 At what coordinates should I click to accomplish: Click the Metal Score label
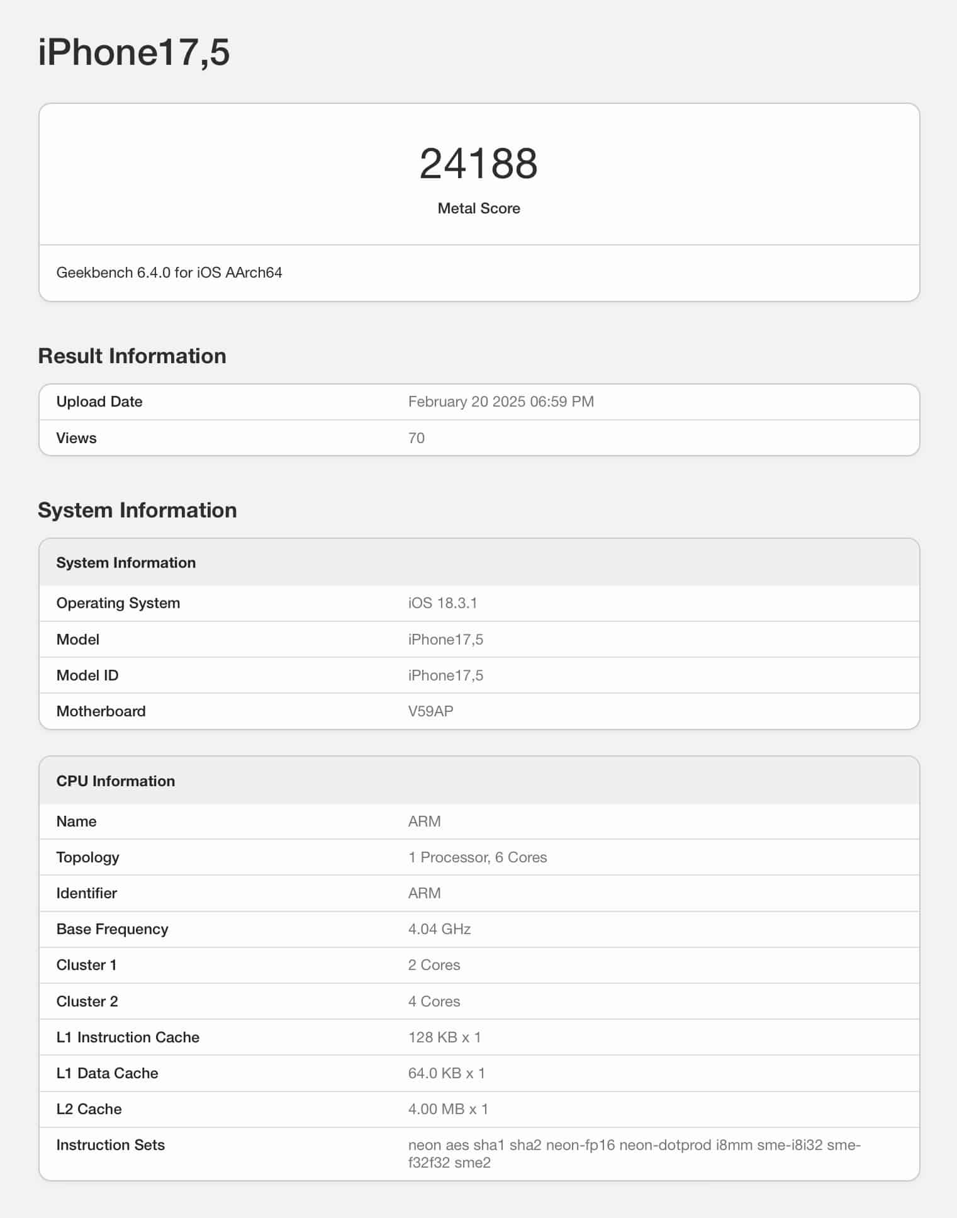pyautogui.click(x=479, y=208)
